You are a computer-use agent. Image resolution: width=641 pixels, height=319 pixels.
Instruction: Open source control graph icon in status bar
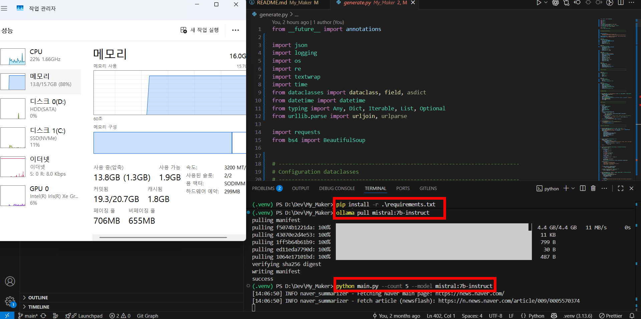[x=55, y=316]
